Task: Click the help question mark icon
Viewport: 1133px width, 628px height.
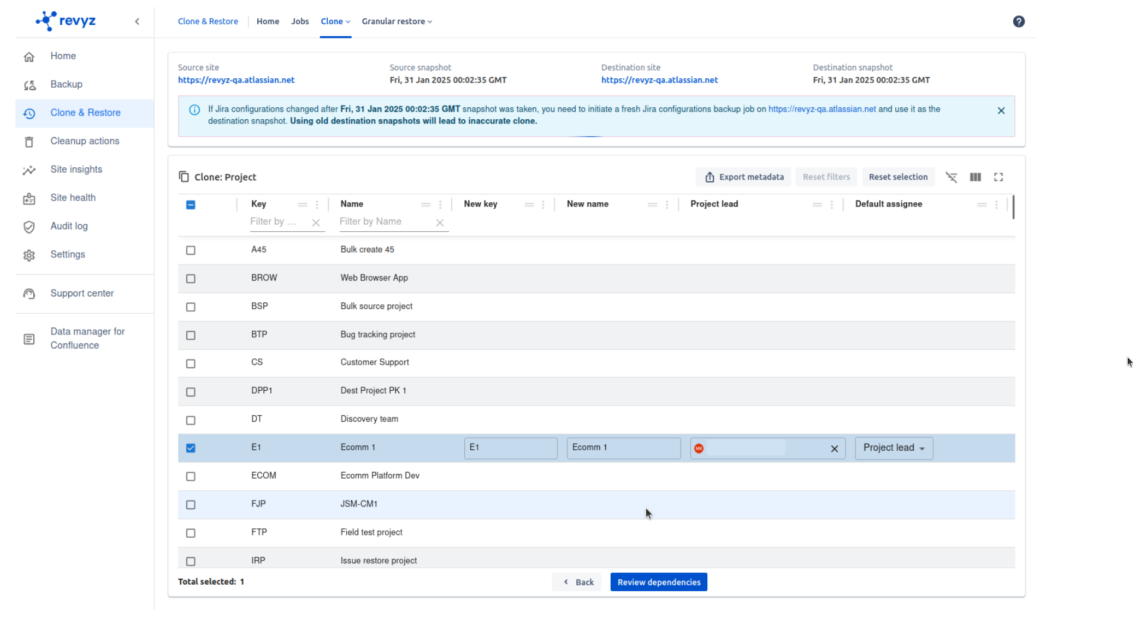Action: 1018,22
